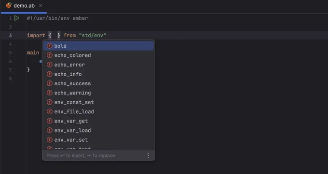The image size is (328, 174).
Task: Click the main keyword on line 5
Action: tap(33, 53)
